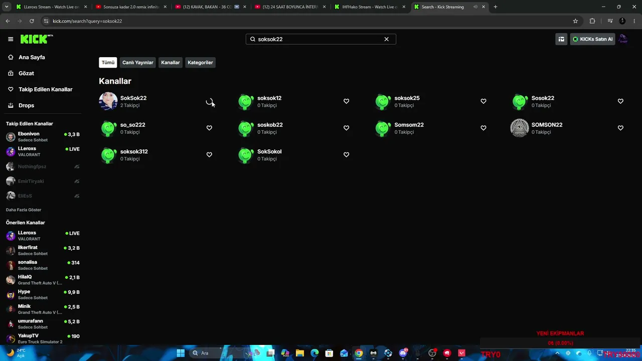Image resolution: width=642 pixels, height=361 pixels.
Task: Open HilalQ in recommended channels
Action: pyautogui.click(x=43, y=280)
